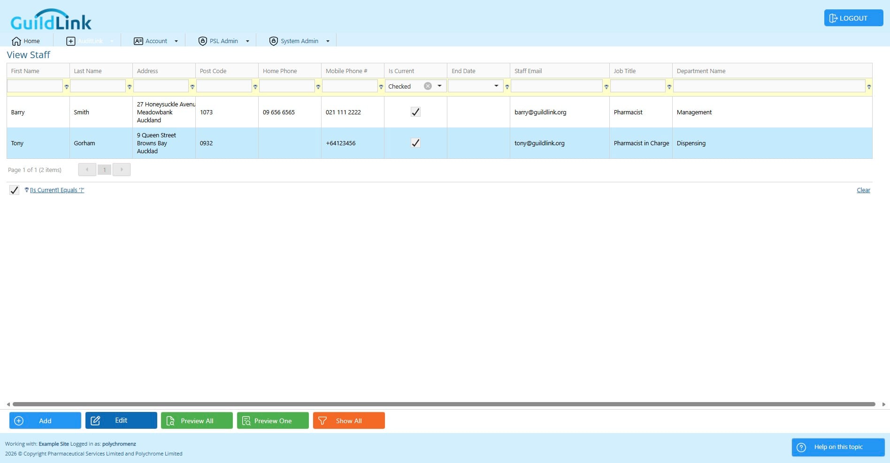
Task: Go to next page arrow in pager
Action: pyautogui.click(x=122, y=170)
